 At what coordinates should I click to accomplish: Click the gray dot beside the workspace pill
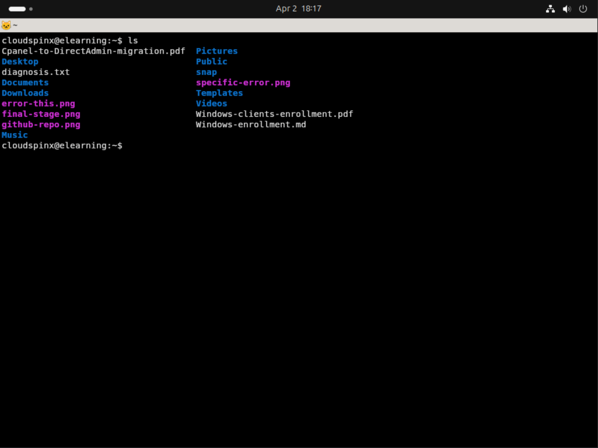coord(31,9)
